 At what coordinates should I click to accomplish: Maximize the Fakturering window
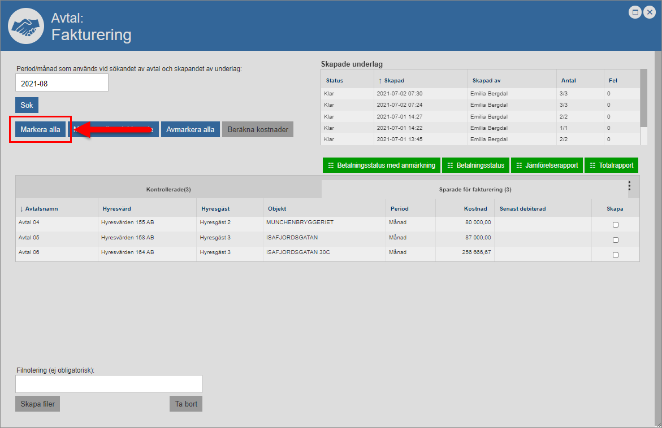tap(635, 12)
